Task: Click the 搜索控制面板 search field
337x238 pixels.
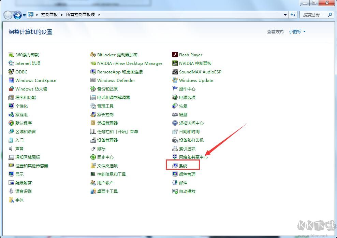Action: click(317, 15)
